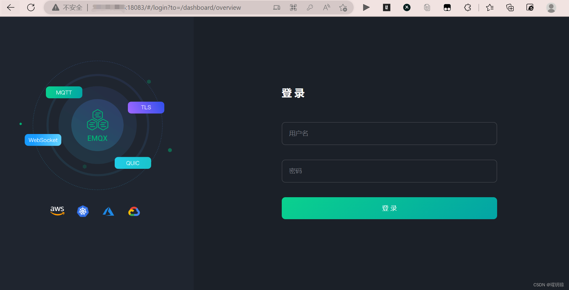The image size is (569, 290).
Task: Click the Kubernetes wheel logo
Action: point(83,211)
